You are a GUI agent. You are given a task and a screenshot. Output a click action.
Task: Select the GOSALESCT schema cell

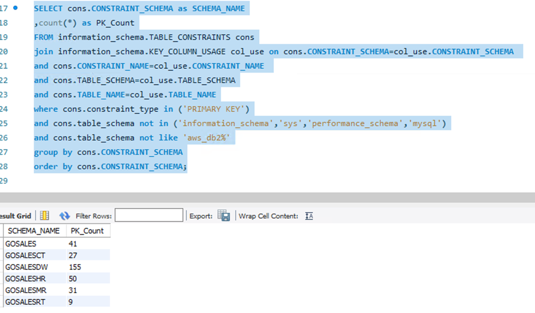click(35, 256)
